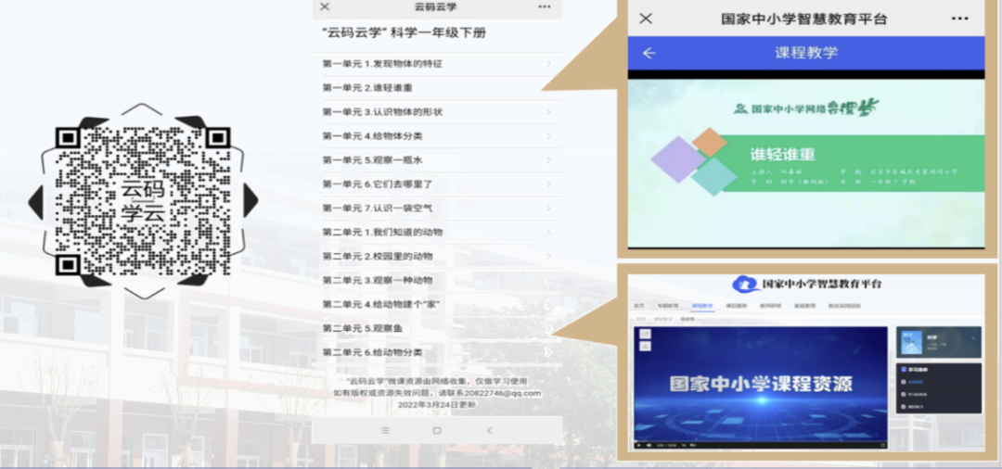The width and height of the screenshot is (1002, 469).
Task: Open chevron for 4.给物体分类
Action: (x=548, y=136)
